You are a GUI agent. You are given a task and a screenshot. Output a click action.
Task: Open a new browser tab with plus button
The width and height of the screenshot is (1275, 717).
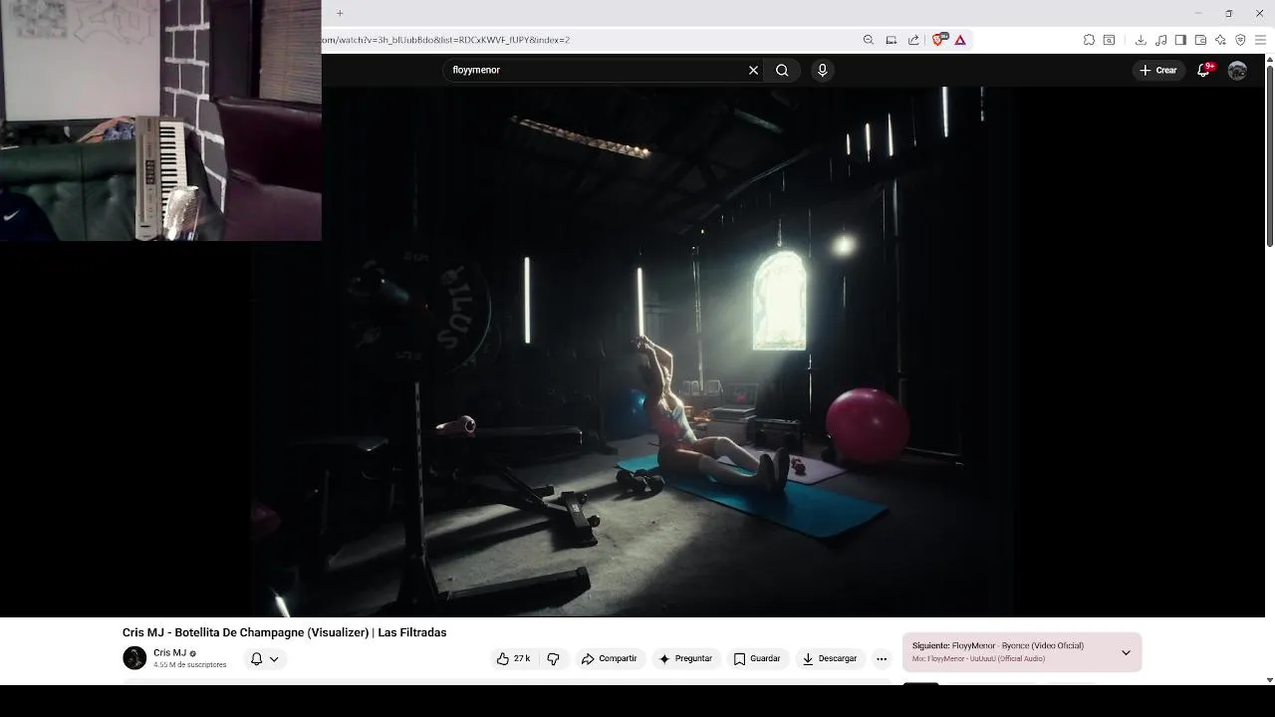coord(340,13)
